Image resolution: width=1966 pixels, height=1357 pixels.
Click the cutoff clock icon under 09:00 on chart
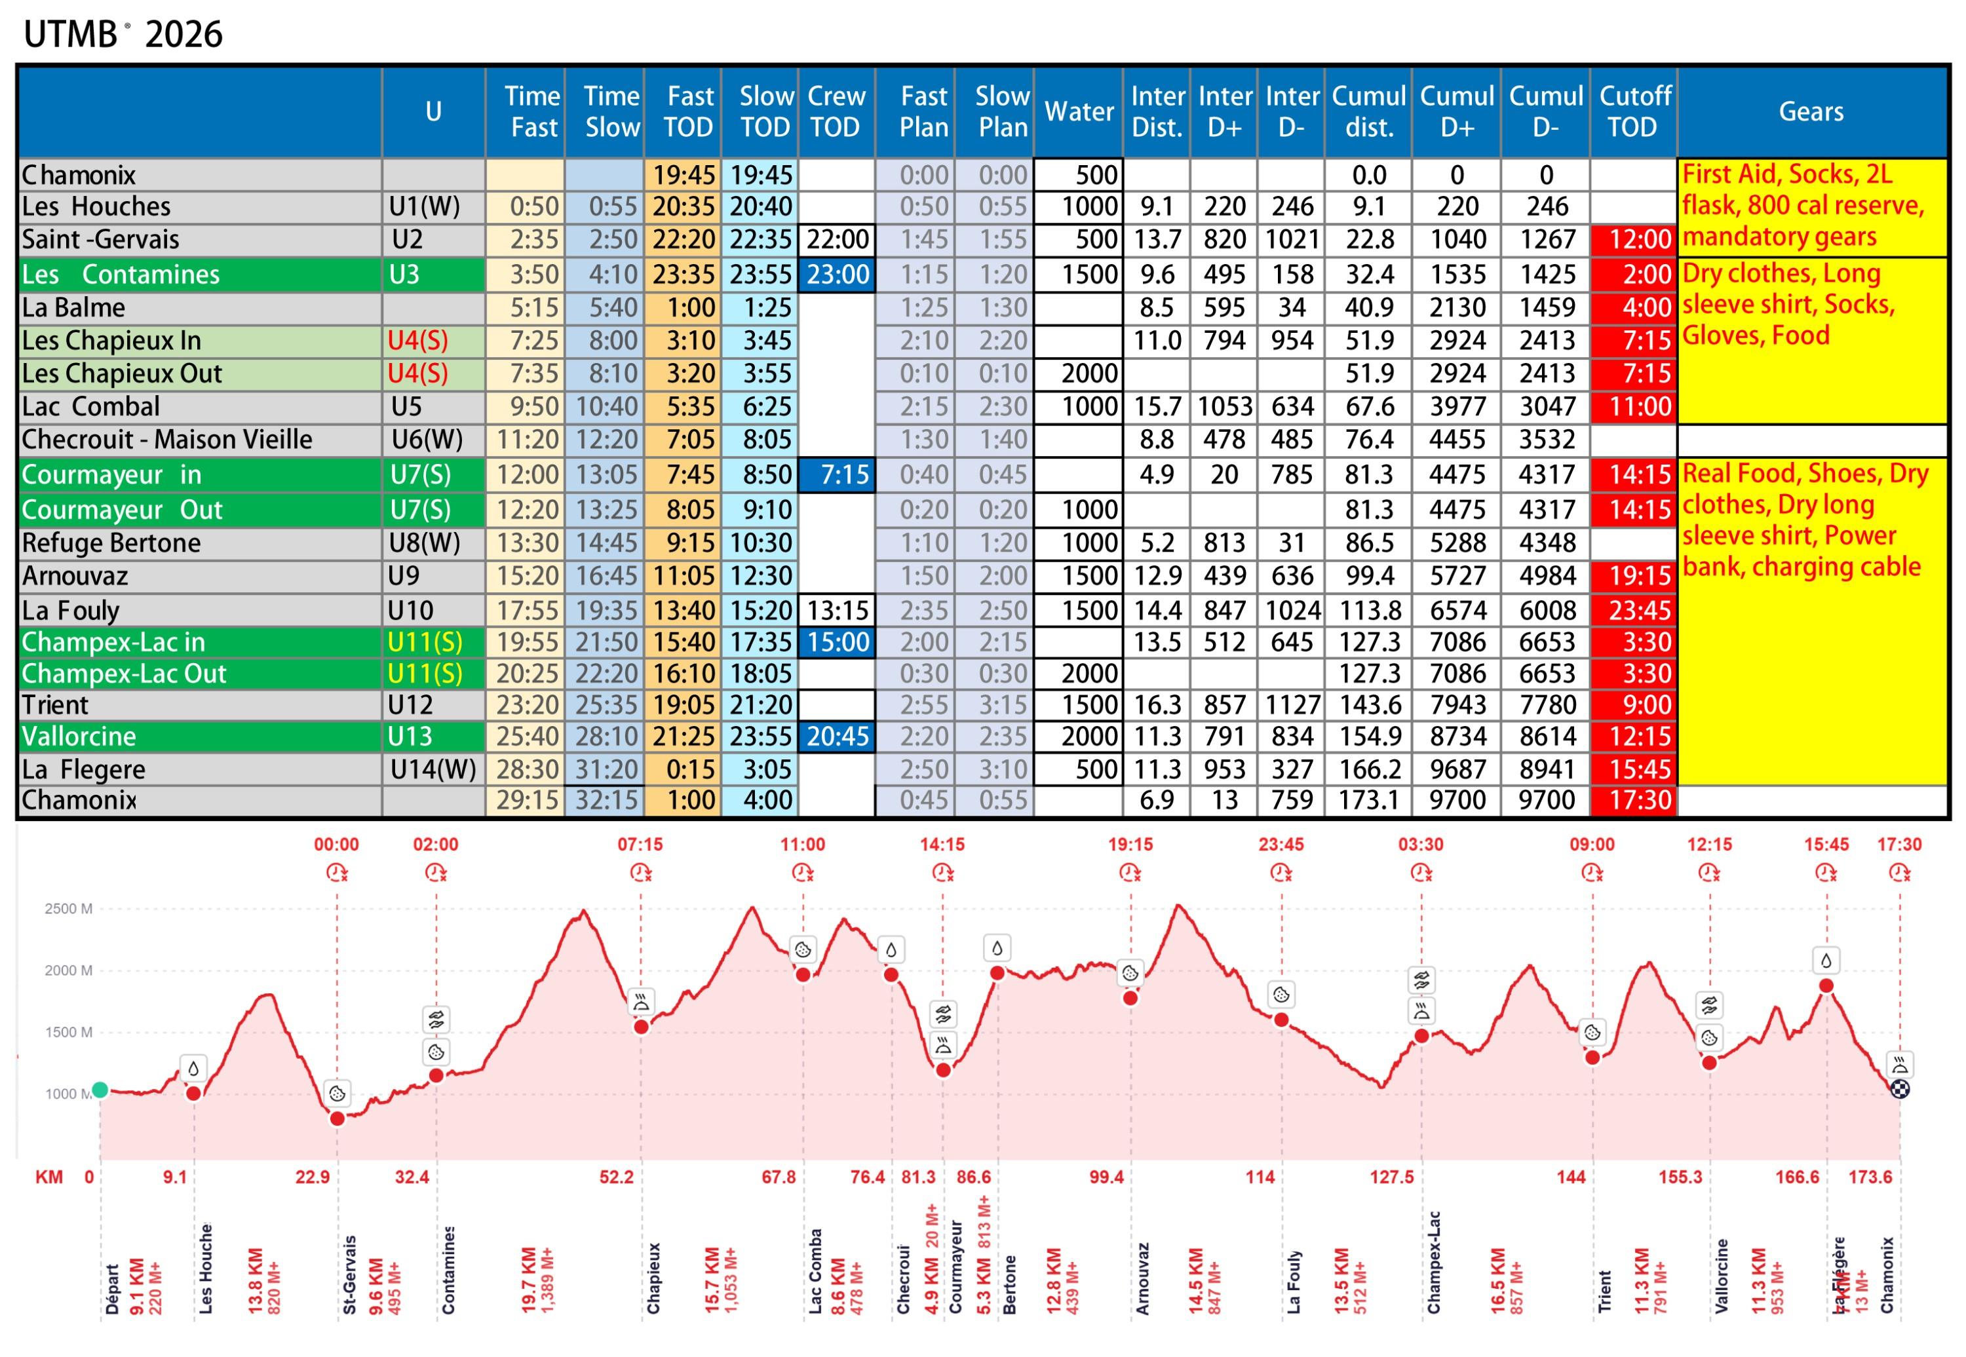click(1592, 872)
